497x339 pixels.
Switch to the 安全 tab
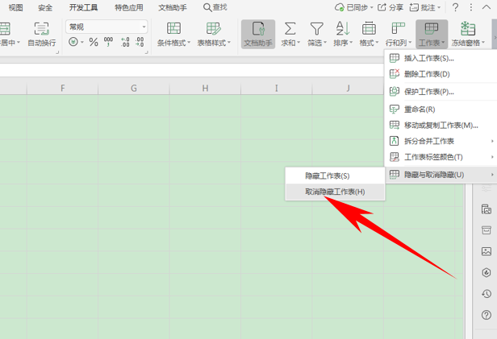[45, 7]
